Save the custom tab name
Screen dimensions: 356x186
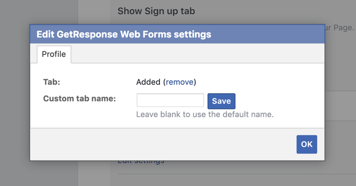pos(221,101)
